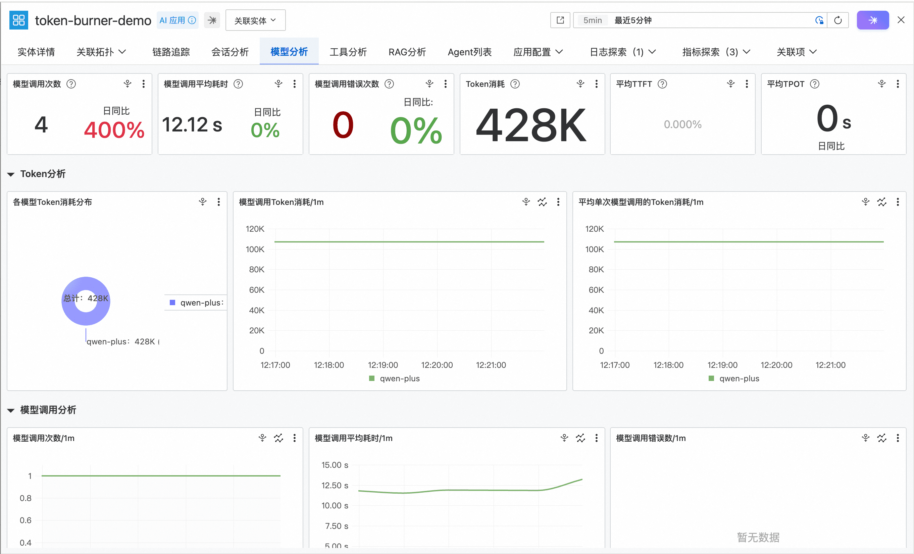Open the three-dot menu on the 模型调用次数 card
The height and width of the screenshot is (554, 914).
(144, 84)
